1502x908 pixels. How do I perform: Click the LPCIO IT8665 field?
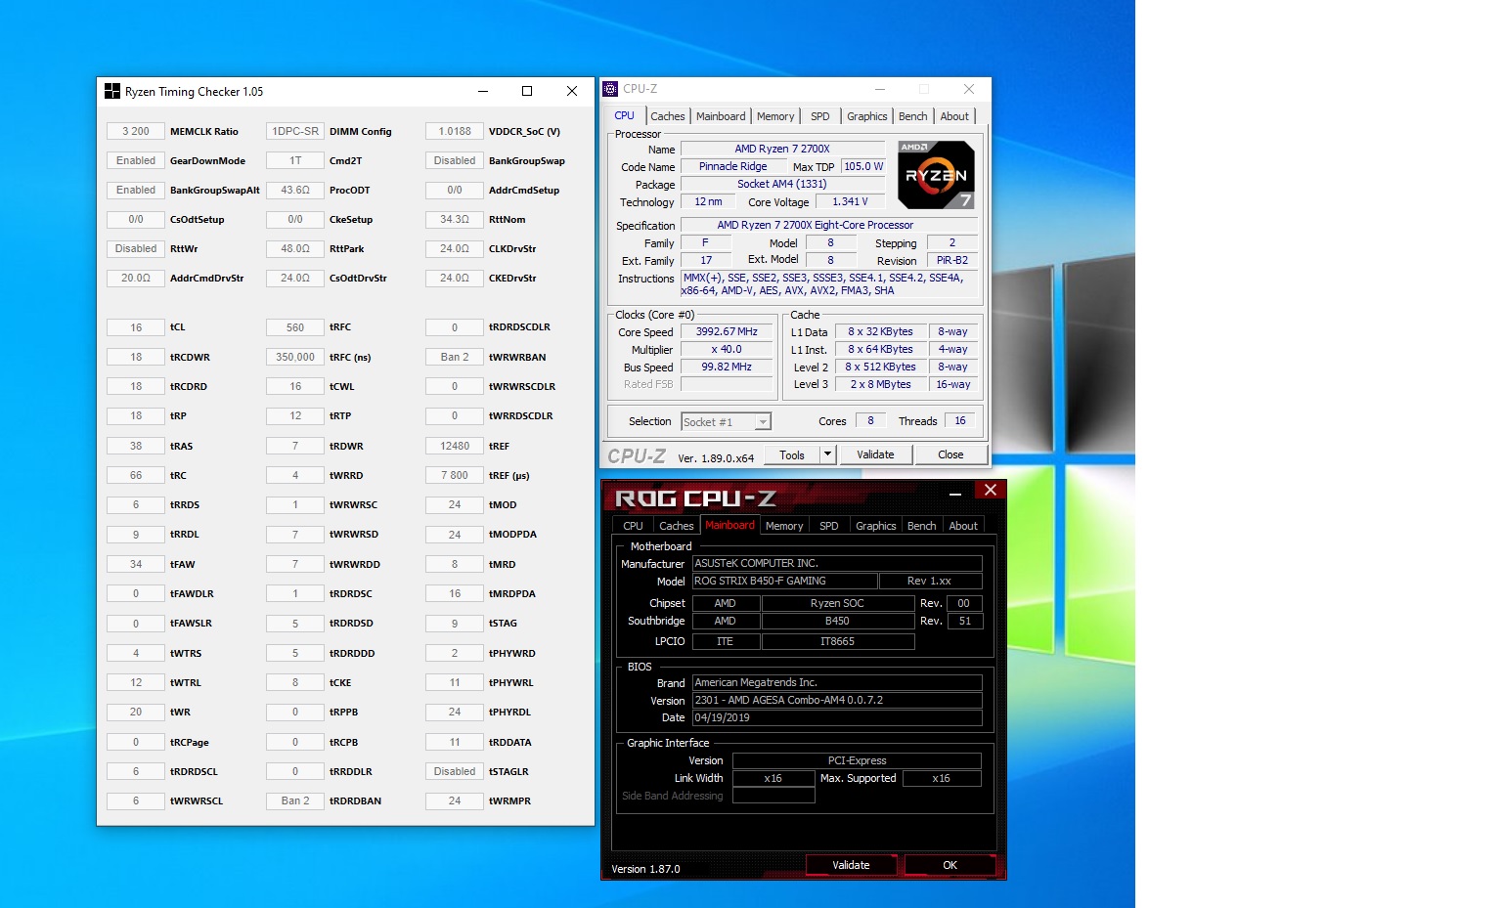coord(837,641)
